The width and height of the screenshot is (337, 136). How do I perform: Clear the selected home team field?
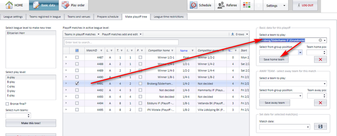320,40
